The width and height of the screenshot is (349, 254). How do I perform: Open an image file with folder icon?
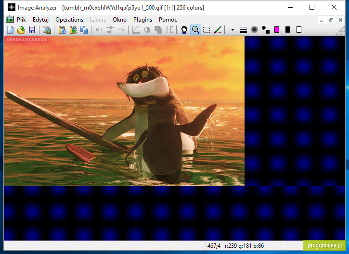tap(21, 30)
